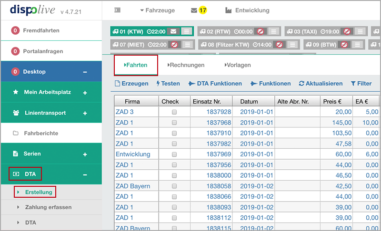The height and width of the screenshot is (231, 381).
Task: Check the box for Einsatz 1837969
Action: click(x=174, y=154)
